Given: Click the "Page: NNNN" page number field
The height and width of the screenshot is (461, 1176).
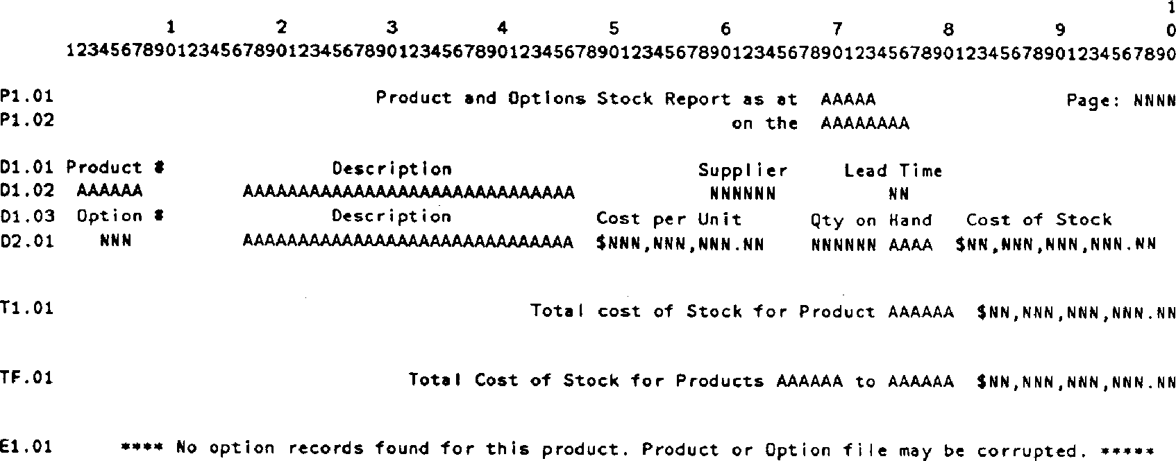Looking at the screenshot, I should (x=1120, y=101).
